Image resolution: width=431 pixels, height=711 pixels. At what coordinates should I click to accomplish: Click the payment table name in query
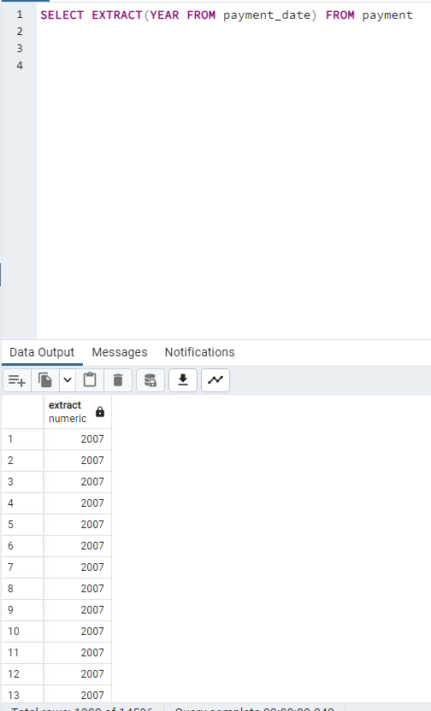(387, 15)
